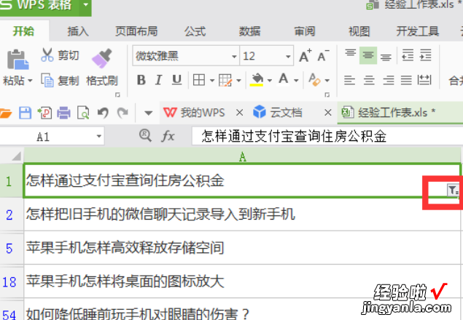Click the Paste clipboard icon
This screenshot has height=320, width=463.
(17, 59)
